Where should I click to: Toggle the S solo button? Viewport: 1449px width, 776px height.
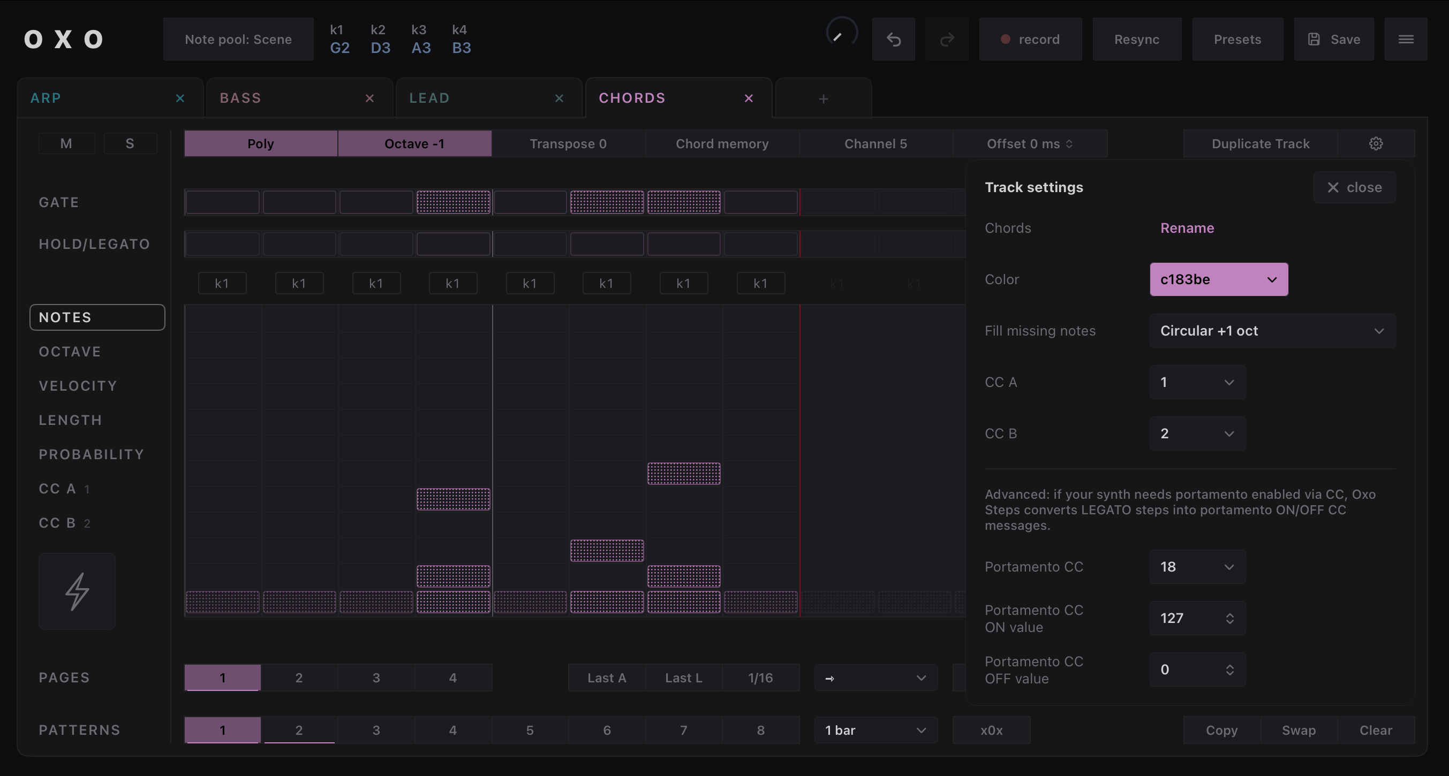coord(130,143)
